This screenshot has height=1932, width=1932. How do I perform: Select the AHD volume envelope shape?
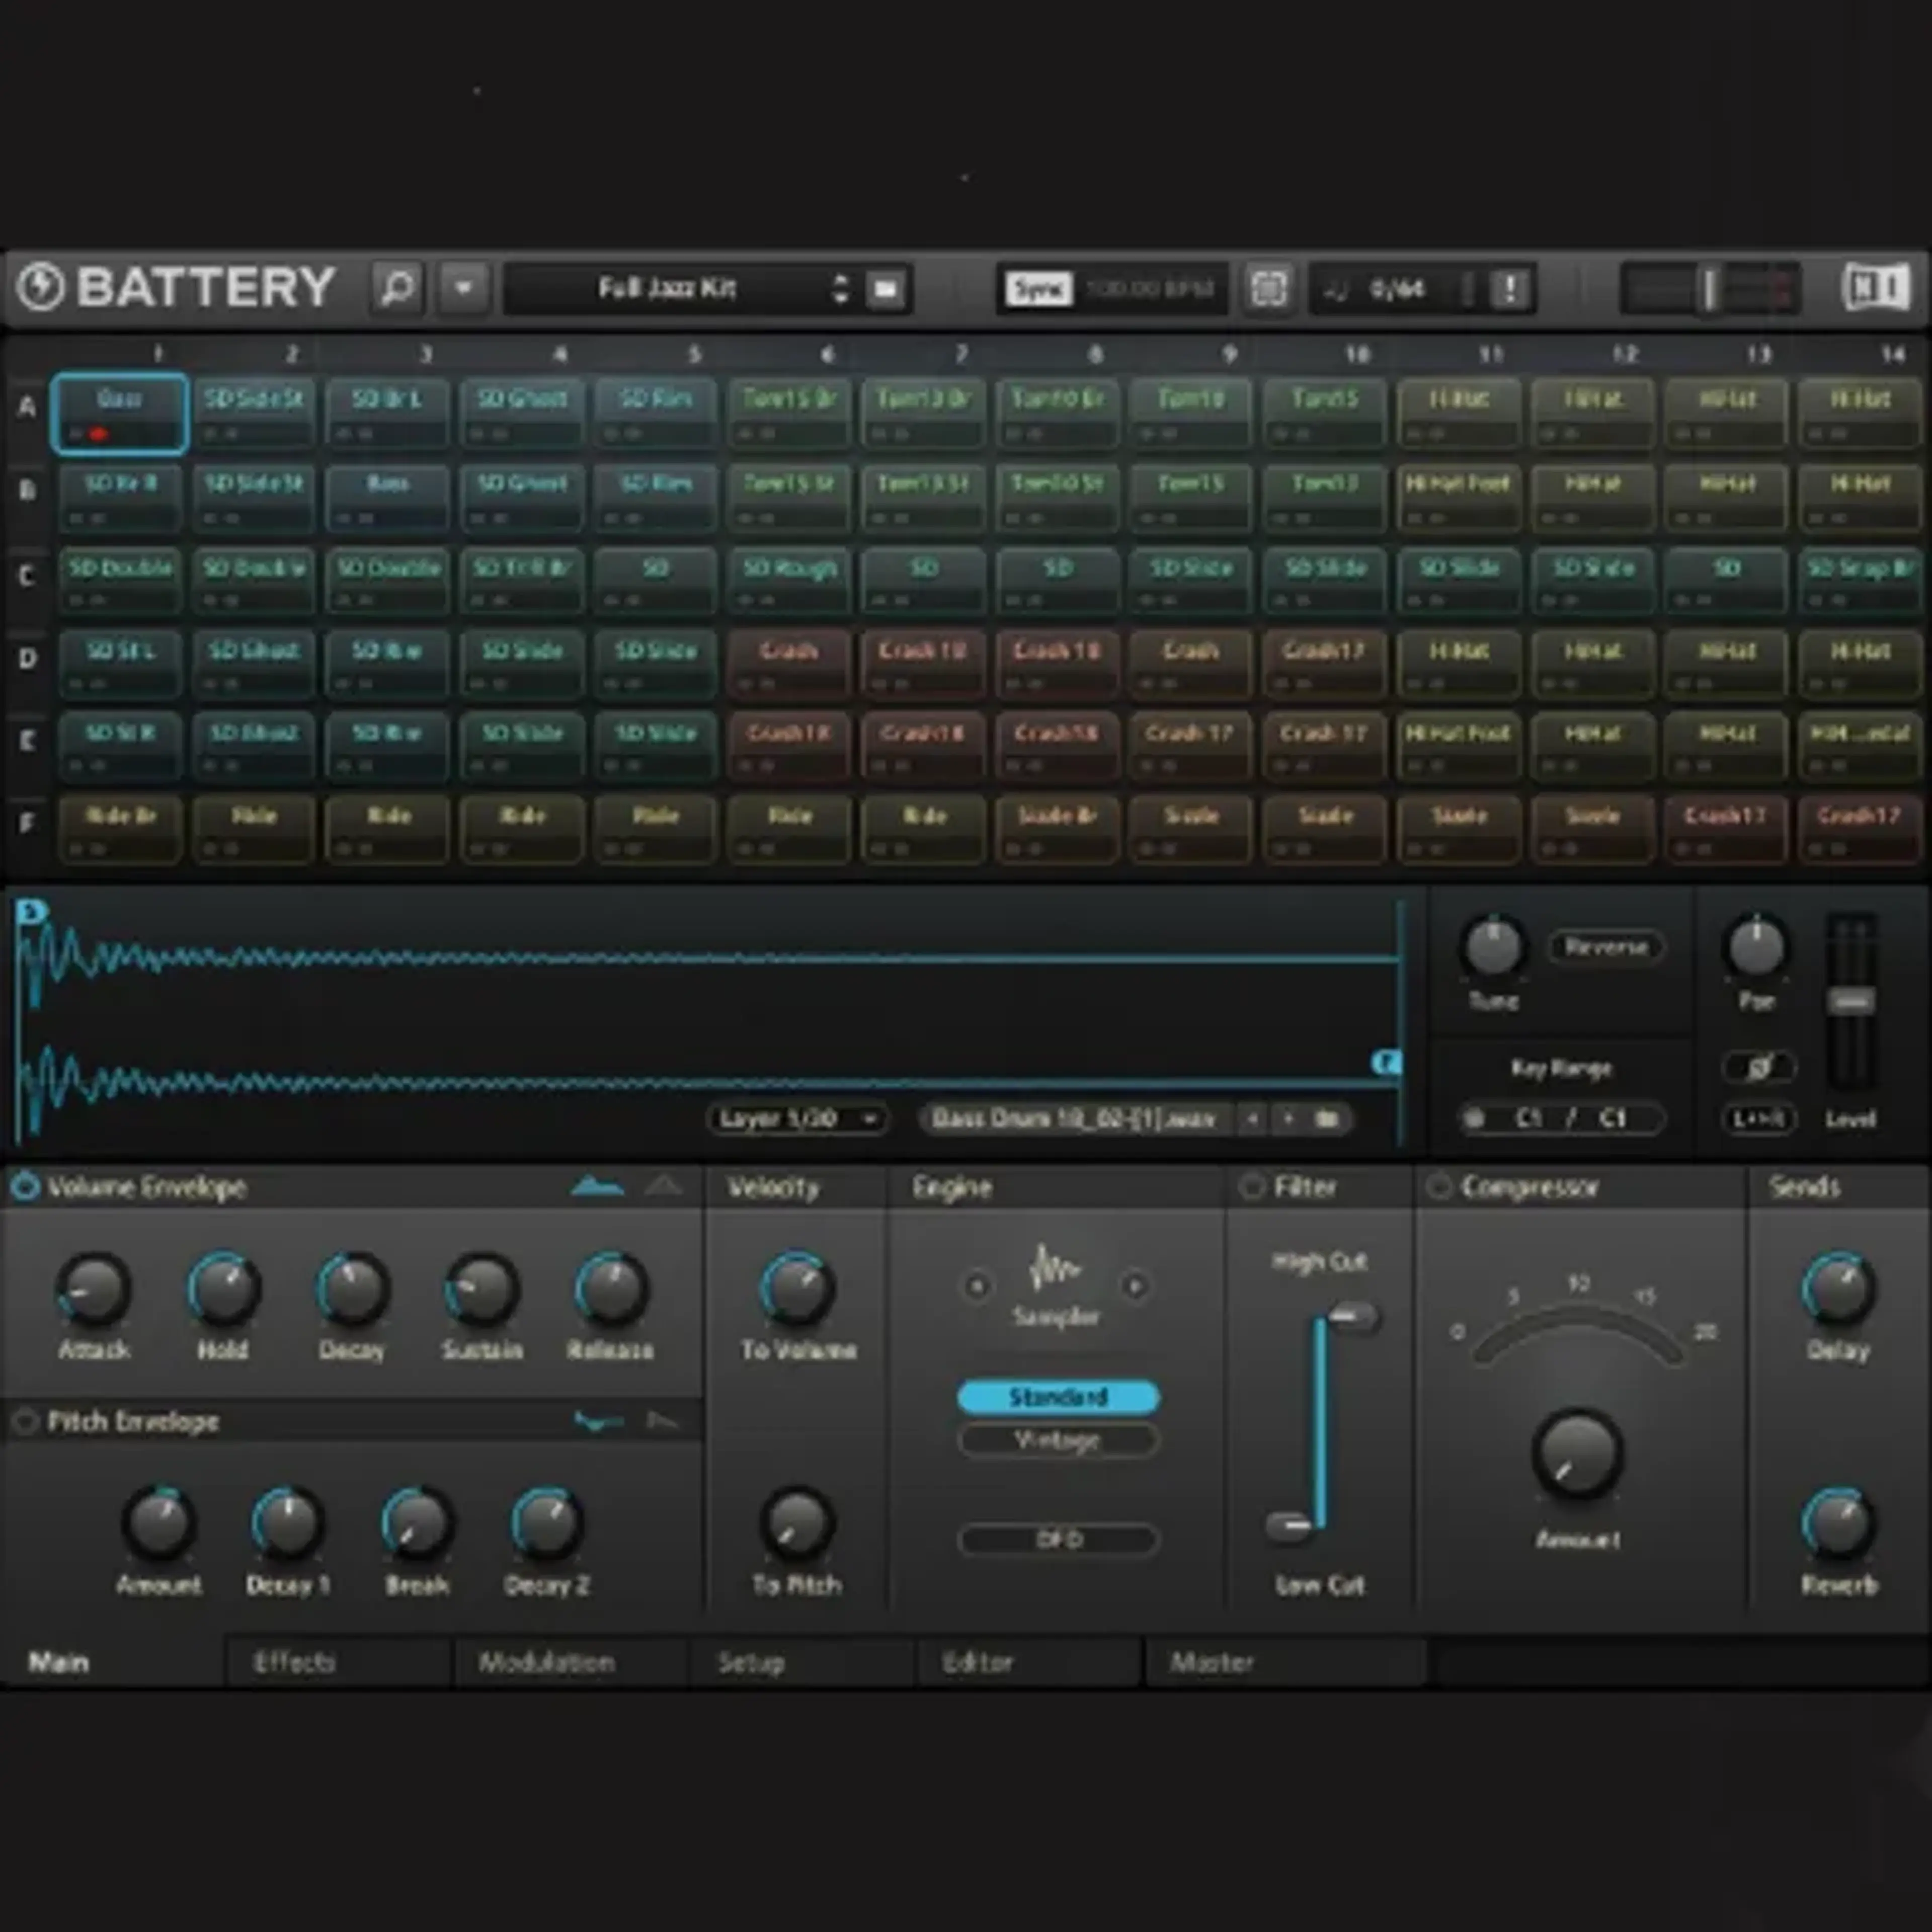(663, 1186)
